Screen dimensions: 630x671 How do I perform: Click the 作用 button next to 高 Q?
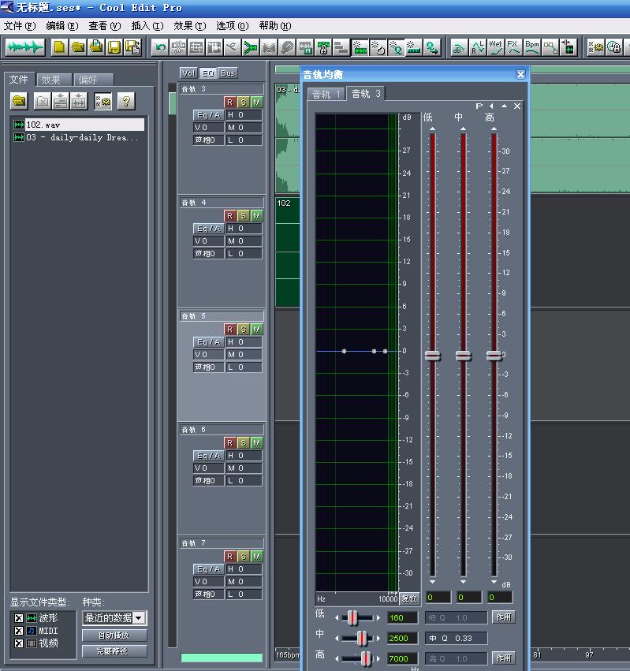[x=504, y=658]
